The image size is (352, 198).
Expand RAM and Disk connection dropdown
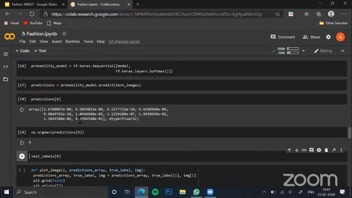(x=303, y=51)
